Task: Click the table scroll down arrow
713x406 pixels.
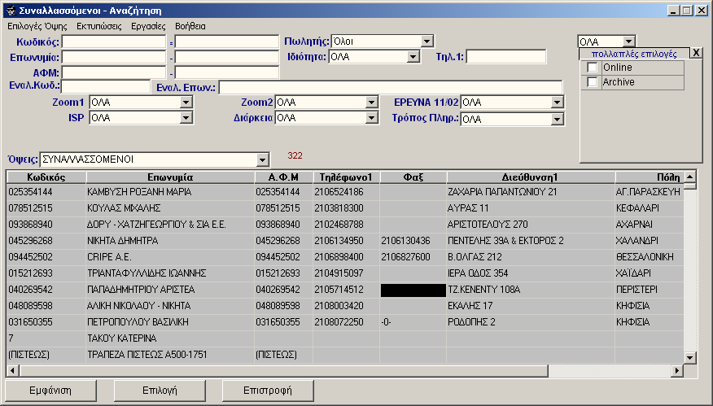Action: 689,356
